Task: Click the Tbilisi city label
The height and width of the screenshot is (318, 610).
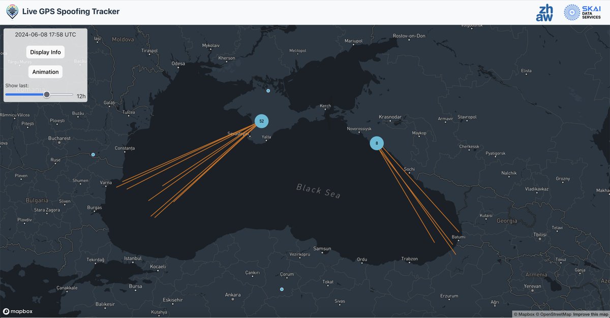Action: [539, 235]
